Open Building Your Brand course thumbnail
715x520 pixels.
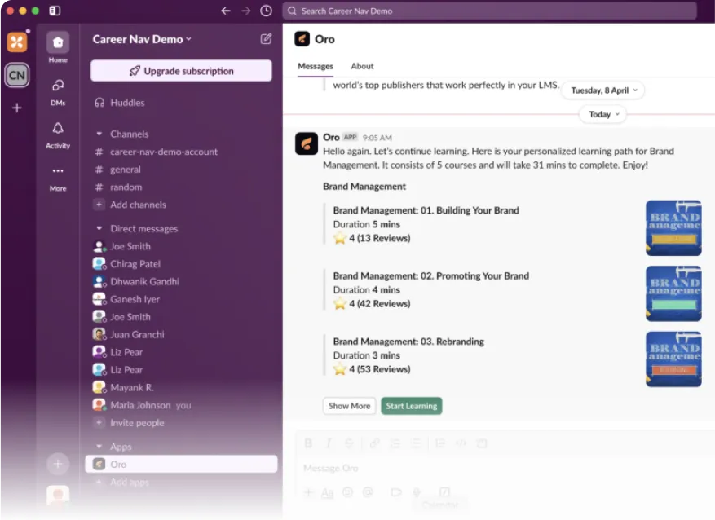[673, 228]
